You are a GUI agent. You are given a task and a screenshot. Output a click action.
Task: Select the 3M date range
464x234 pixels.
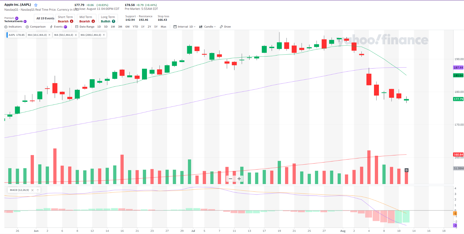coord(120,27)
